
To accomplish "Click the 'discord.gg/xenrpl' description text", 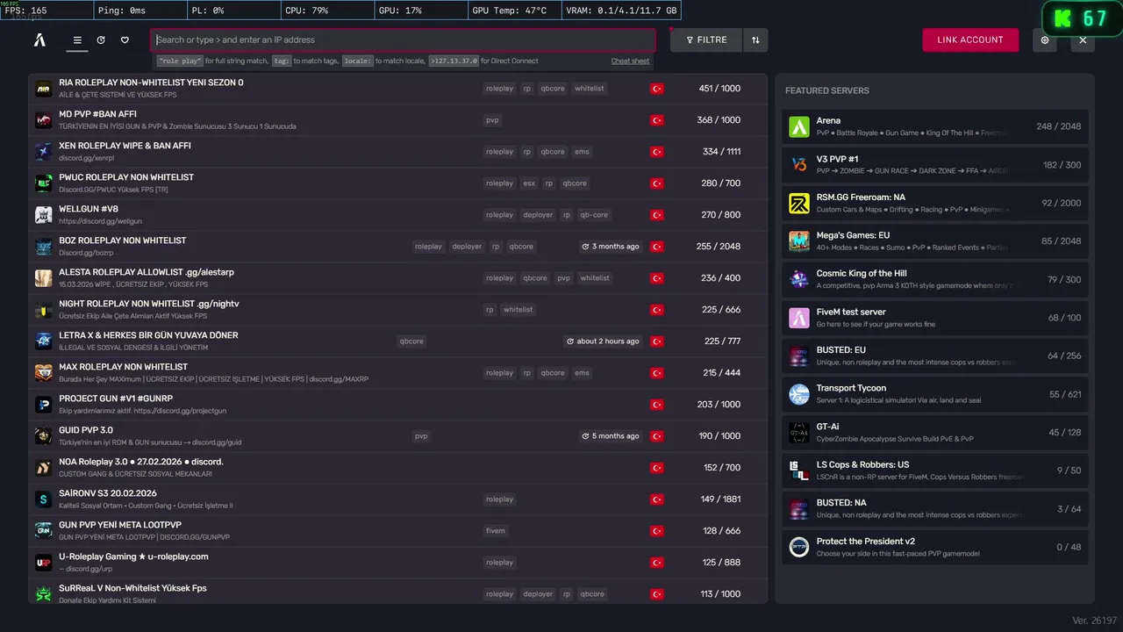I will pos(87,158).
